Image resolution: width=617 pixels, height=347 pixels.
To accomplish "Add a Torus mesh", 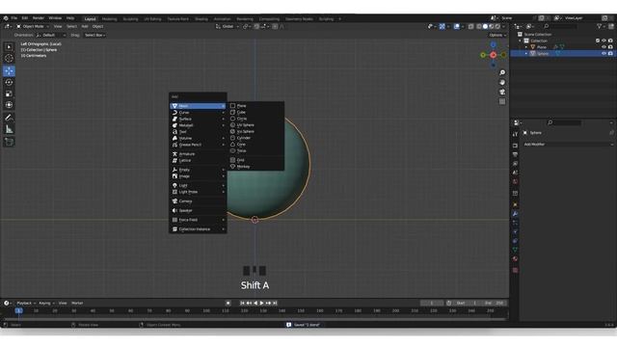I will point(255,150).
